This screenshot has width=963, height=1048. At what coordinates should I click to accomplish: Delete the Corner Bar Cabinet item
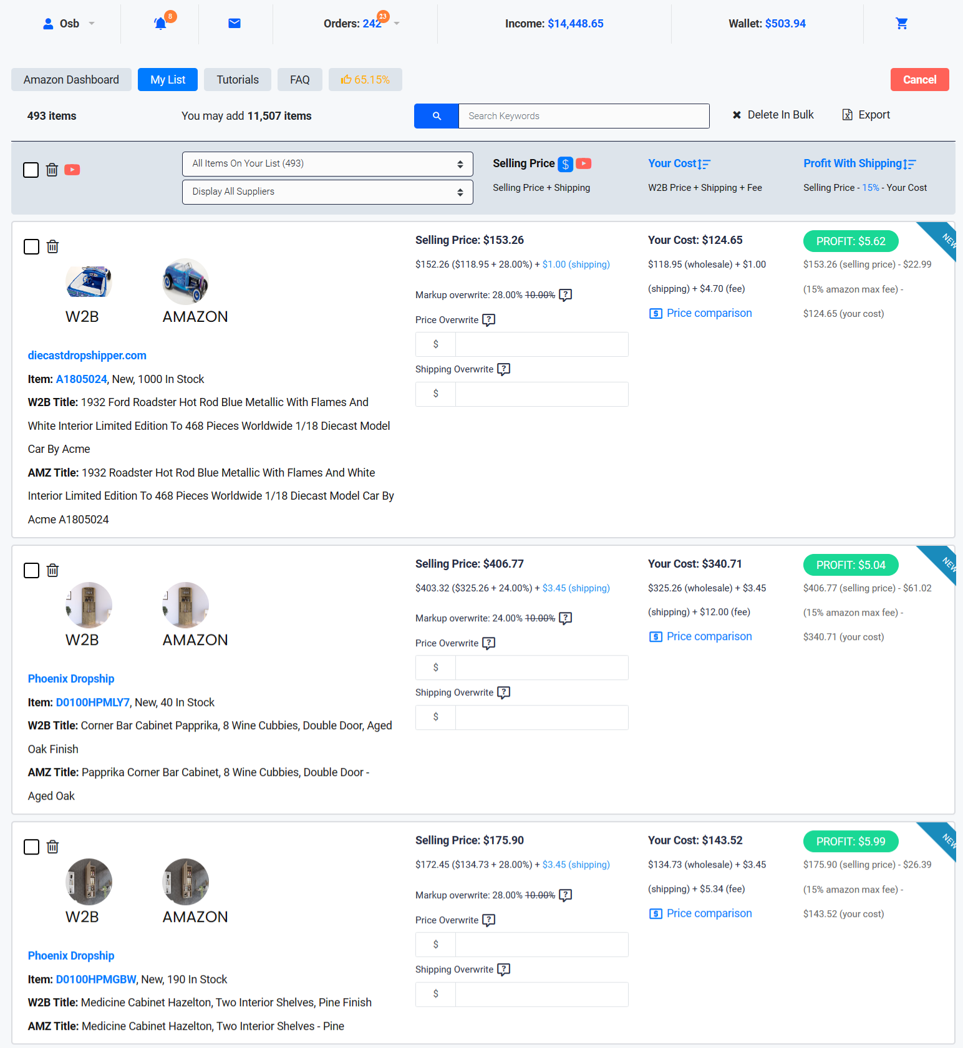point(53,570)
